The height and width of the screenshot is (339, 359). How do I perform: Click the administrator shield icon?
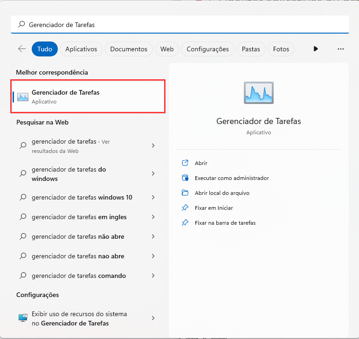click(x=185, y=178)
